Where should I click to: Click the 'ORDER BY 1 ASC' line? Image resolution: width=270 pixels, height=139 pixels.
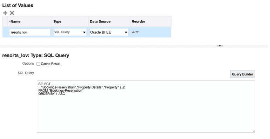[x=52, y=94]
